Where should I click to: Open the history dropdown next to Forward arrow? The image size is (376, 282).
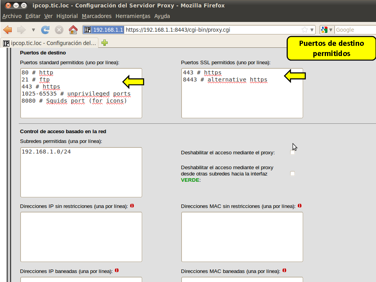[x=33, y=30]
